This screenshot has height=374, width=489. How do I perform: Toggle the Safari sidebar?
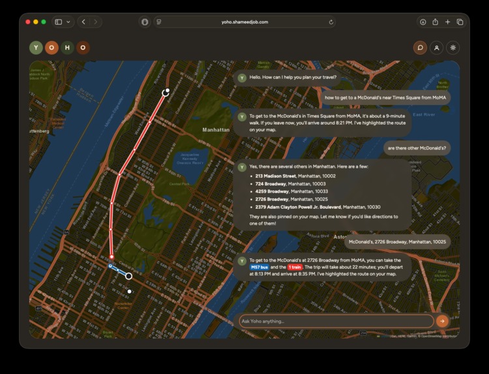(x=58, y=22)
